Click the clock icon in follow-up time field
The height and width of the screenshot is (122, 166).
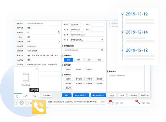click(102, 50)
